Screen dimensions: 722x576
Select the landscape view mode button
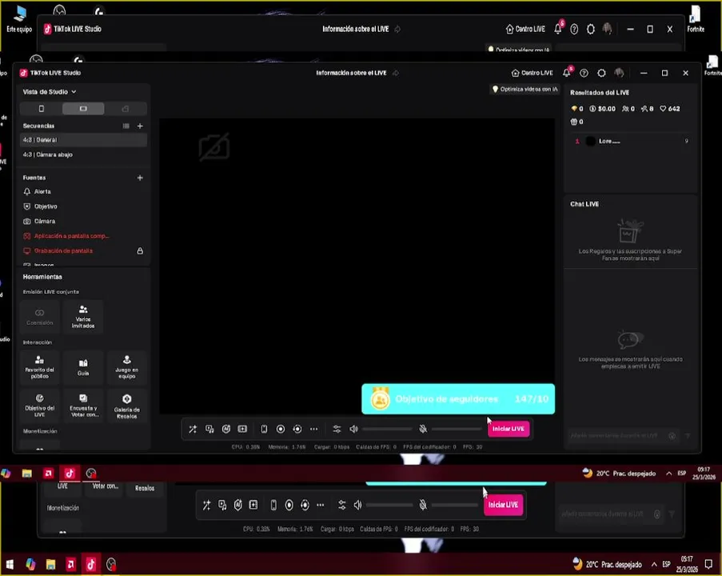pos(83,109)
